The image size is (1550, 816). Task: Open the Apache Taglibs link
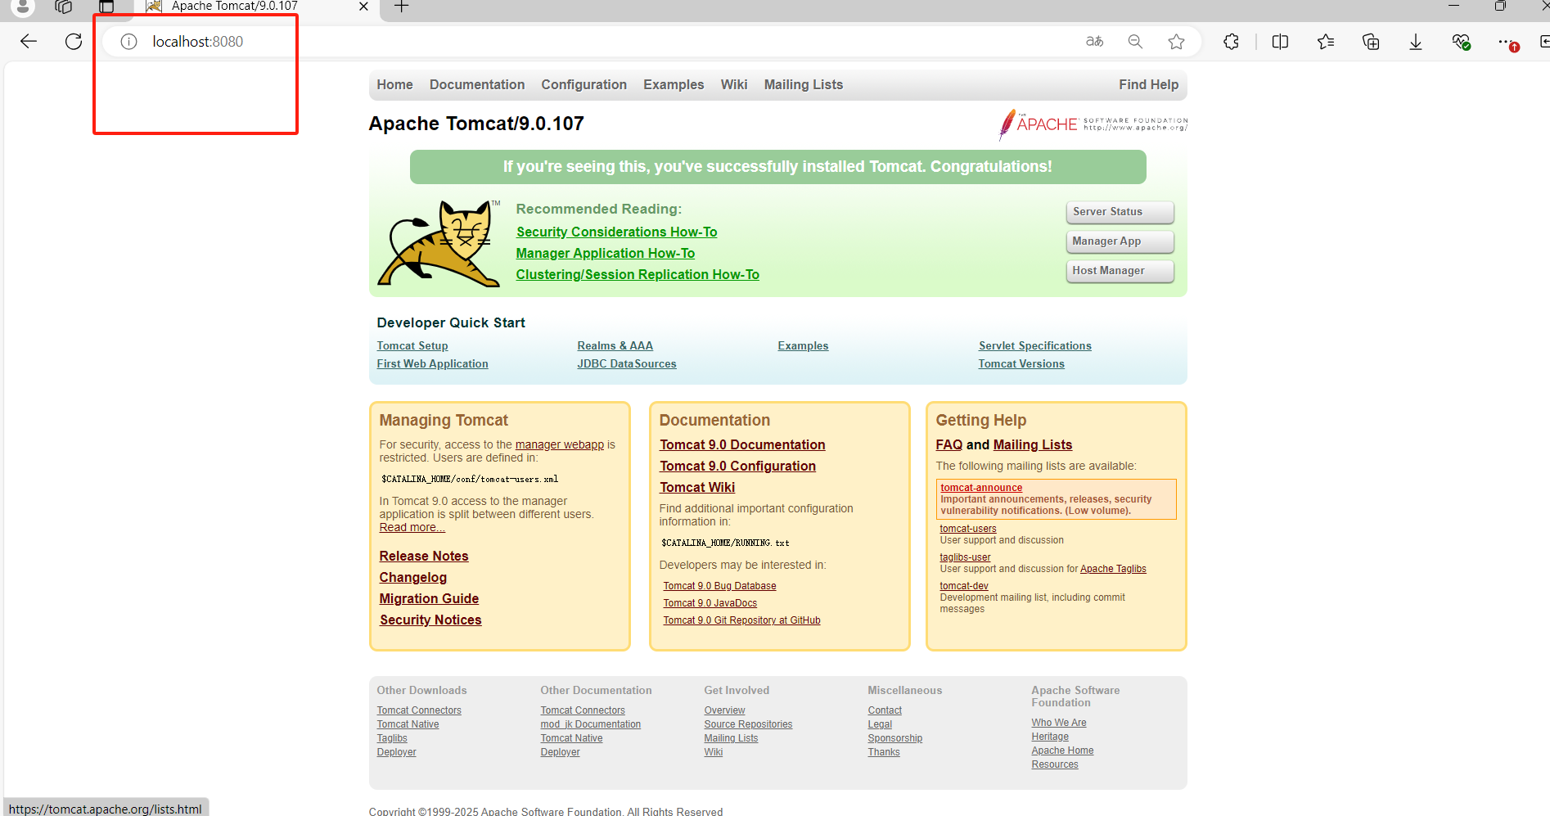coord(1113,569)
